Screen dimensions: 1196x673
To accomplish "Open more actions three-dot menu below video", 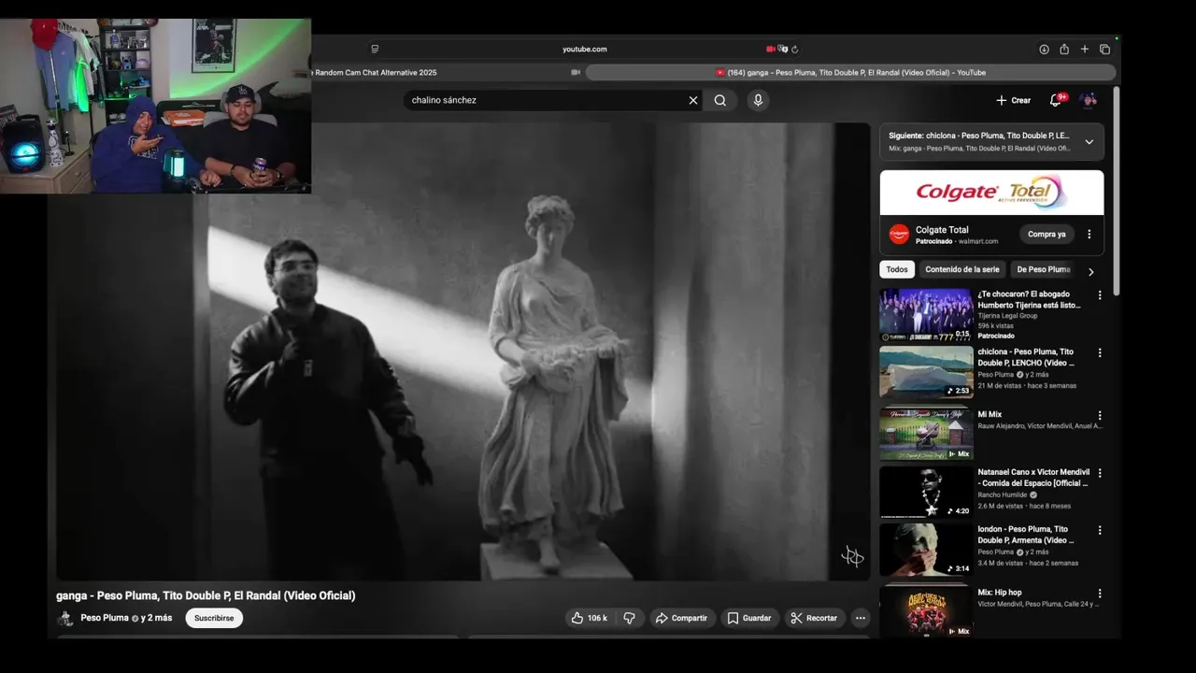I will pos(861,618).
